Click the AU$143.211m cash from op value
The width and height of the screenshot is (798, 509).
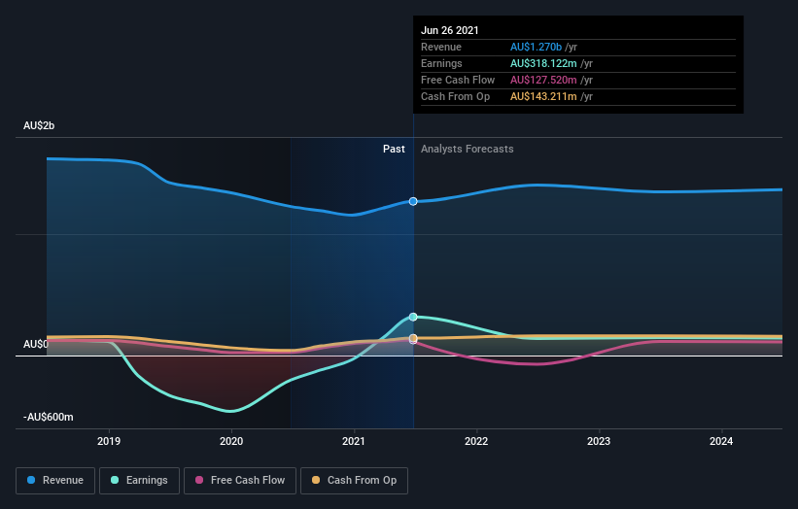point(543,96)
